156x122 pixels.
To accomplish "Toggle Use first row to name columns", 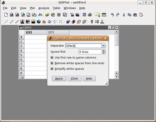I will [52, 58].
